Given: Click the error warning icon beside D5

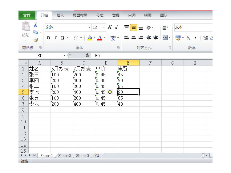Looking at the screenshot, I should [x=110, y=92].
